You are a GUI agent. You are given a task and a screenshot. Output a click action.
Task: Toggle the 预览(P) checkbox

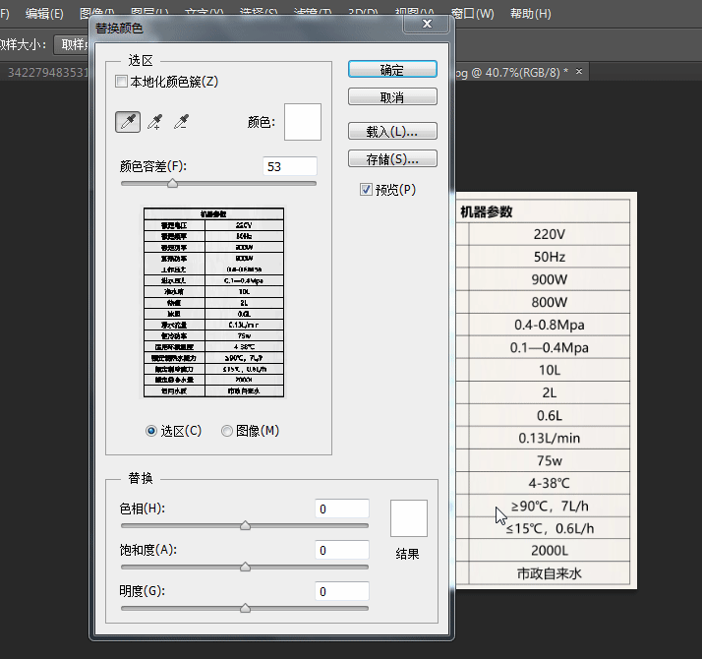click(366, 190)
